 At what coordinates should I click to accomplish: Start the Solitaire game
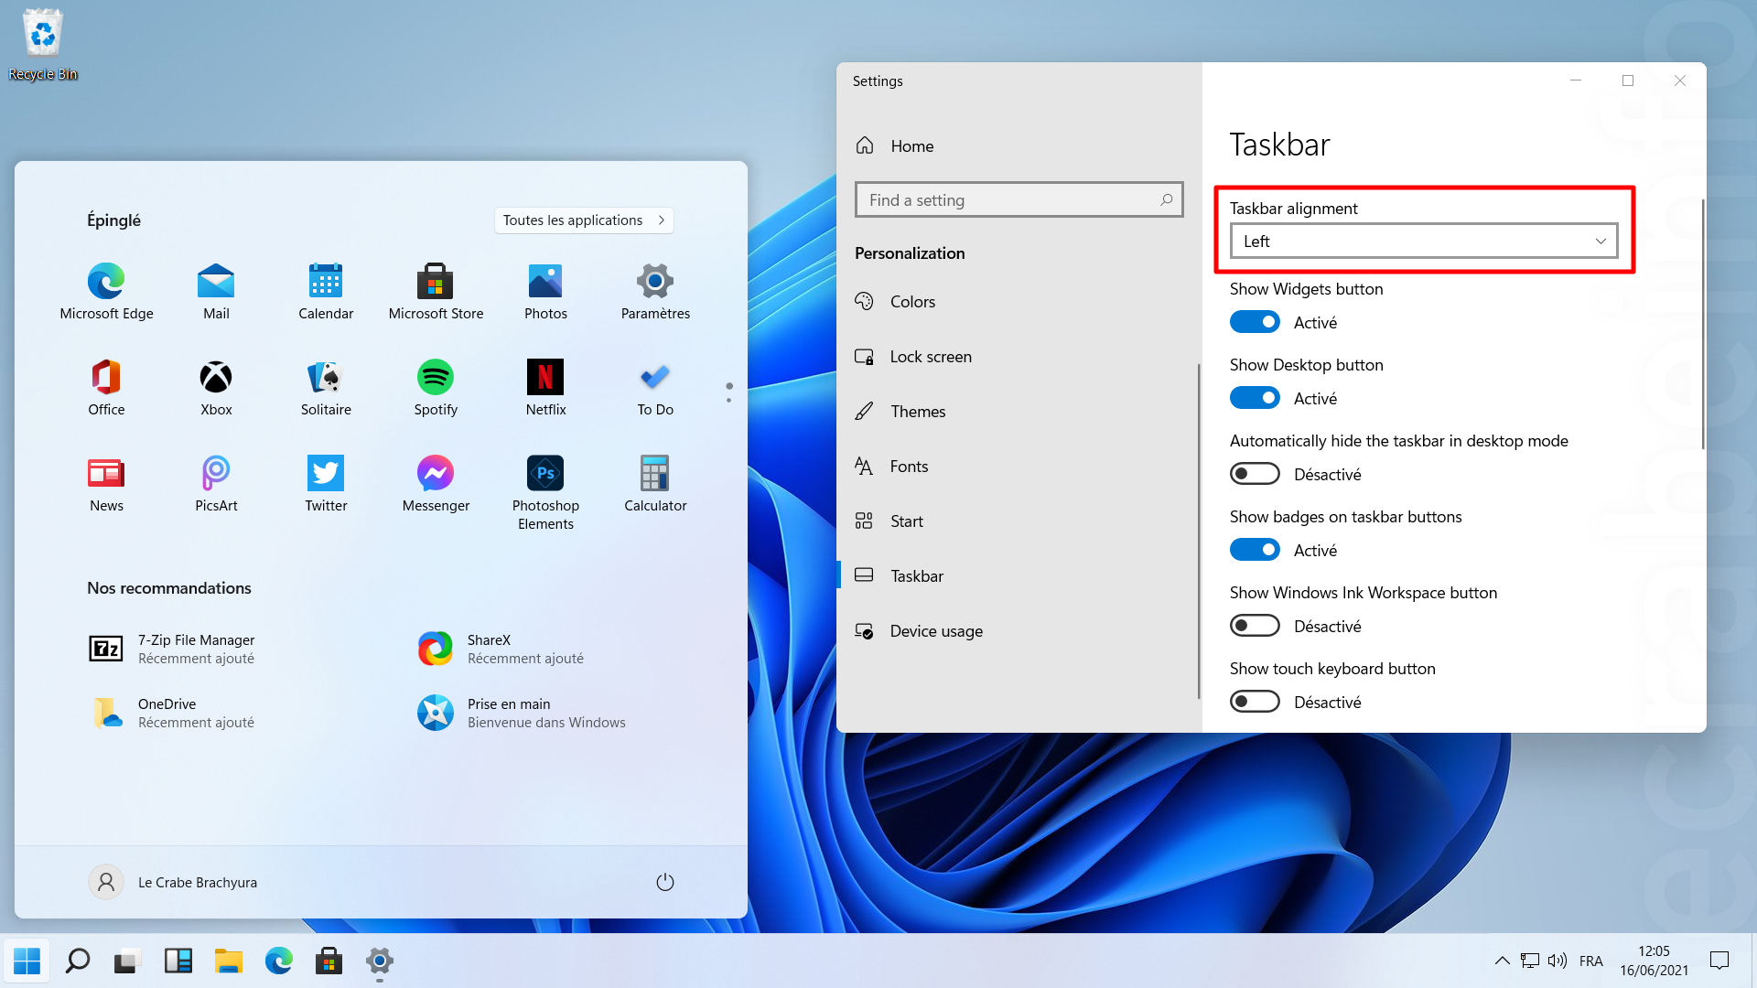click(326, 388)
